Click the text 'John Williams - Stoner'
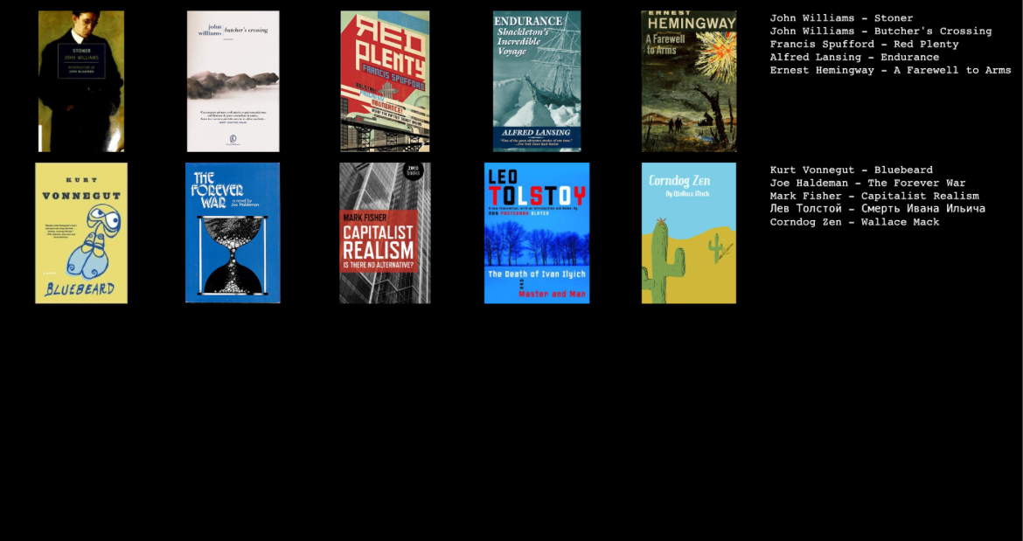This screenshot has width=1023, height=541. click(842, 18)
